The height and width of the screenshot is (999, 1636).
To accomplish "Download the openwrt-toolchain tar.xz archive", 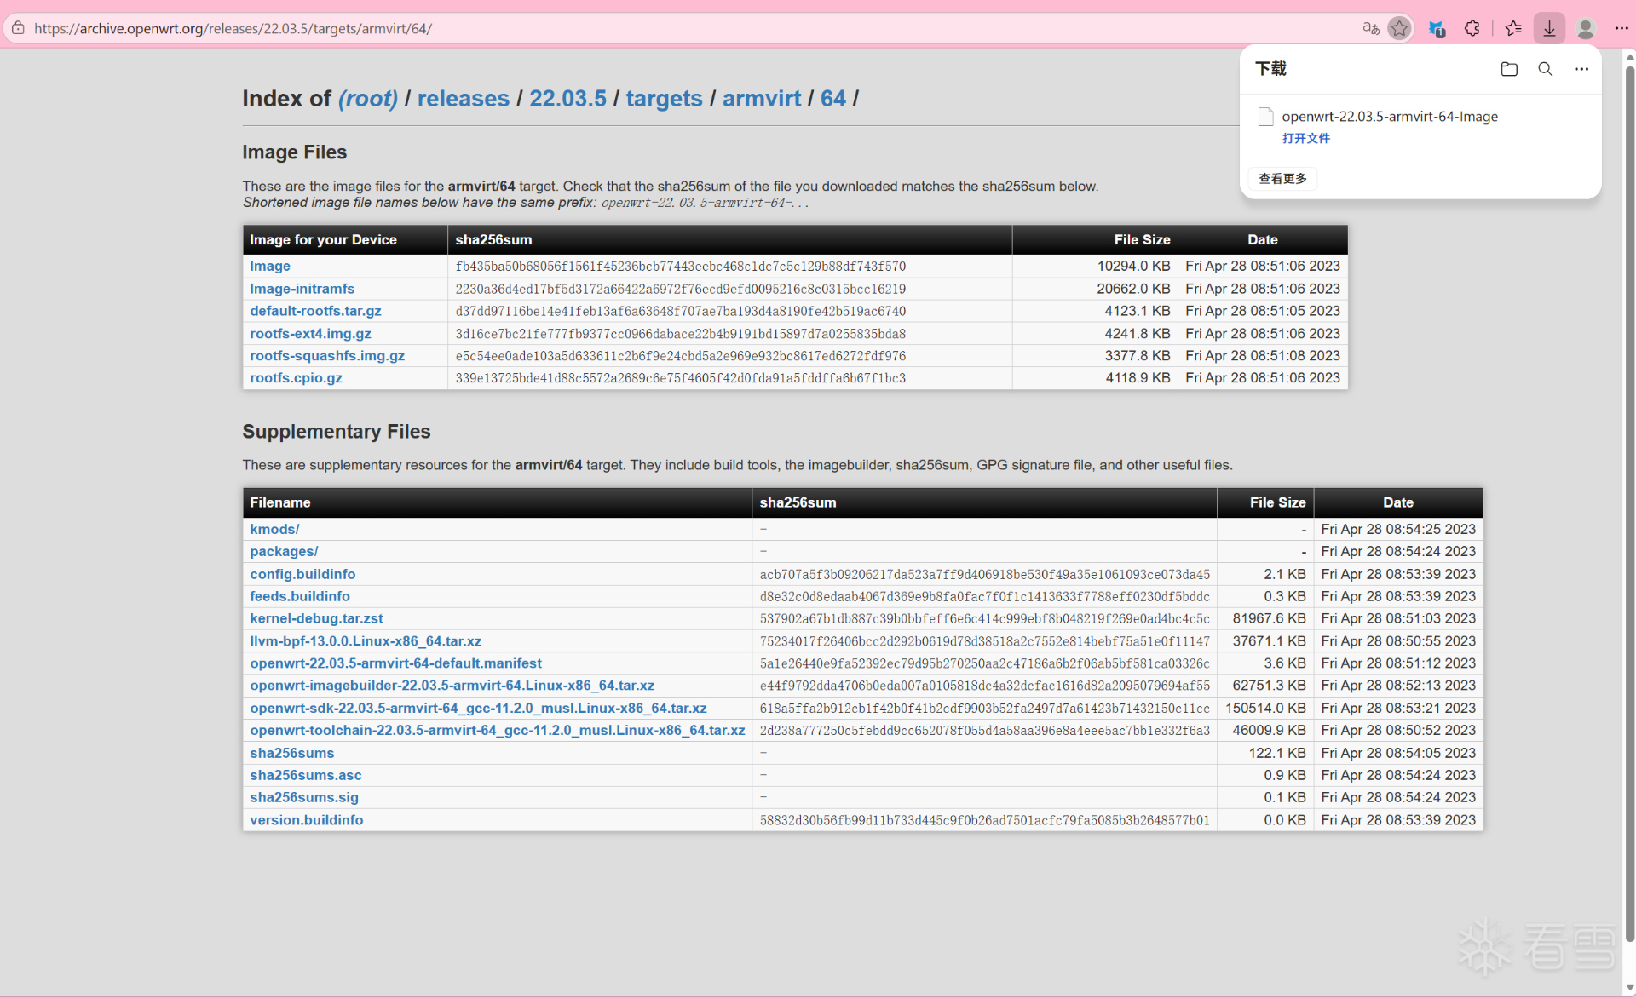I will click(498, 731).
